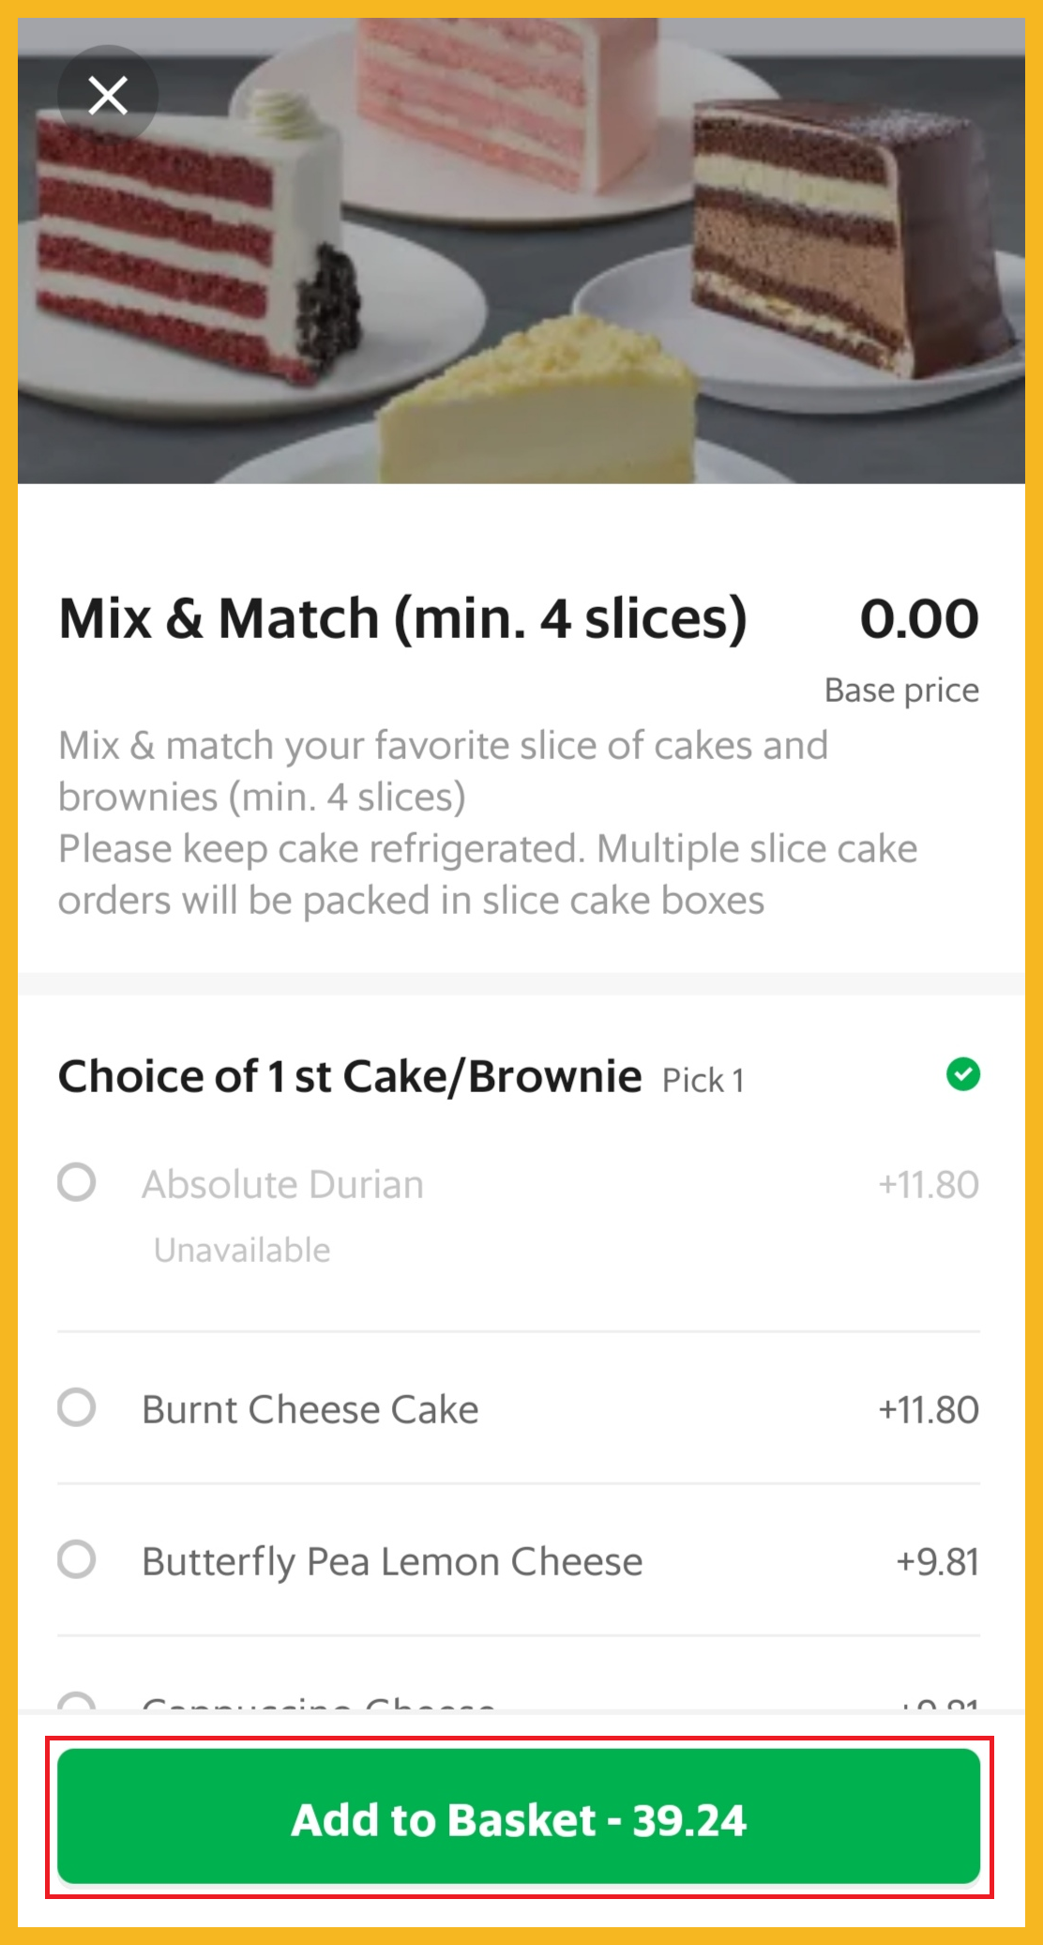Viewport: 1043px width, 1945px height.
Task: Click the Absolute Durian option label
Action: [282, 1184]
